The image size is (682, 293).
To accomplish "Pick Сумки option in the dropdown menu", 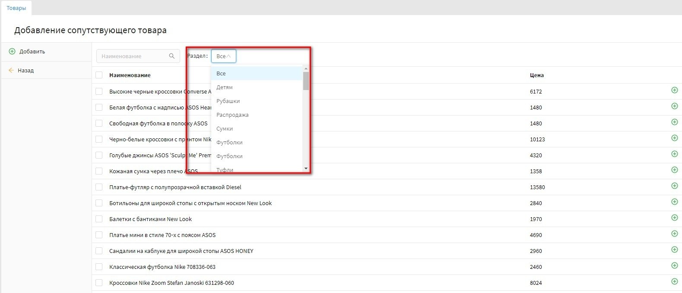I will tap(225, 129).
